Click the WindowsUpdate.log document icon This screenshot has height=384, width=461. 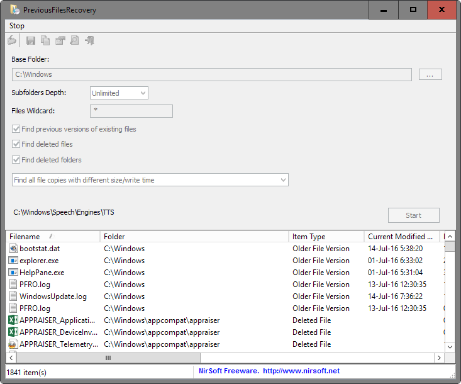[13, 296]
